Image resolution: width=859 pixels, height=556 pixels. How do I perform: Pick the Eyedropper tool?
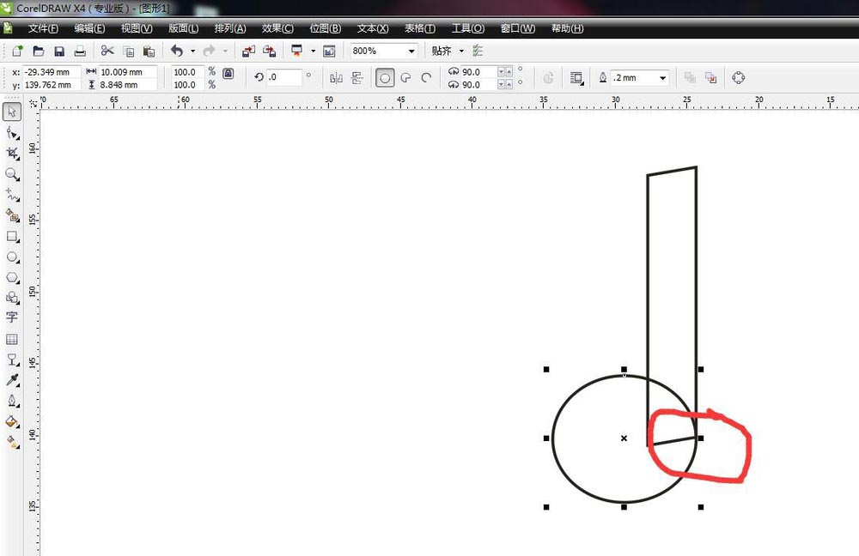click(12, 380)
